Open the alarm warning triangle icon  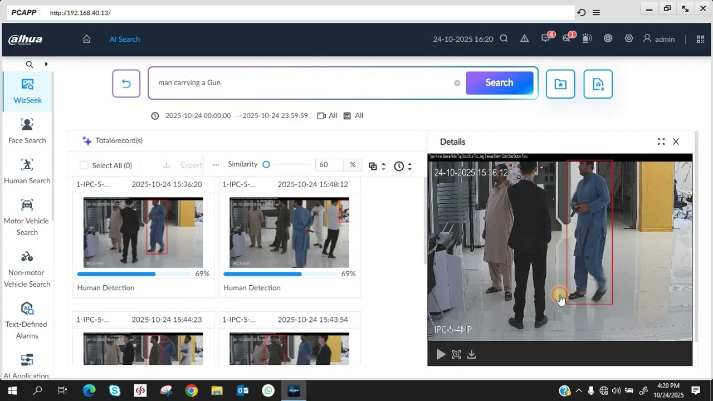[x=524, y=38]
